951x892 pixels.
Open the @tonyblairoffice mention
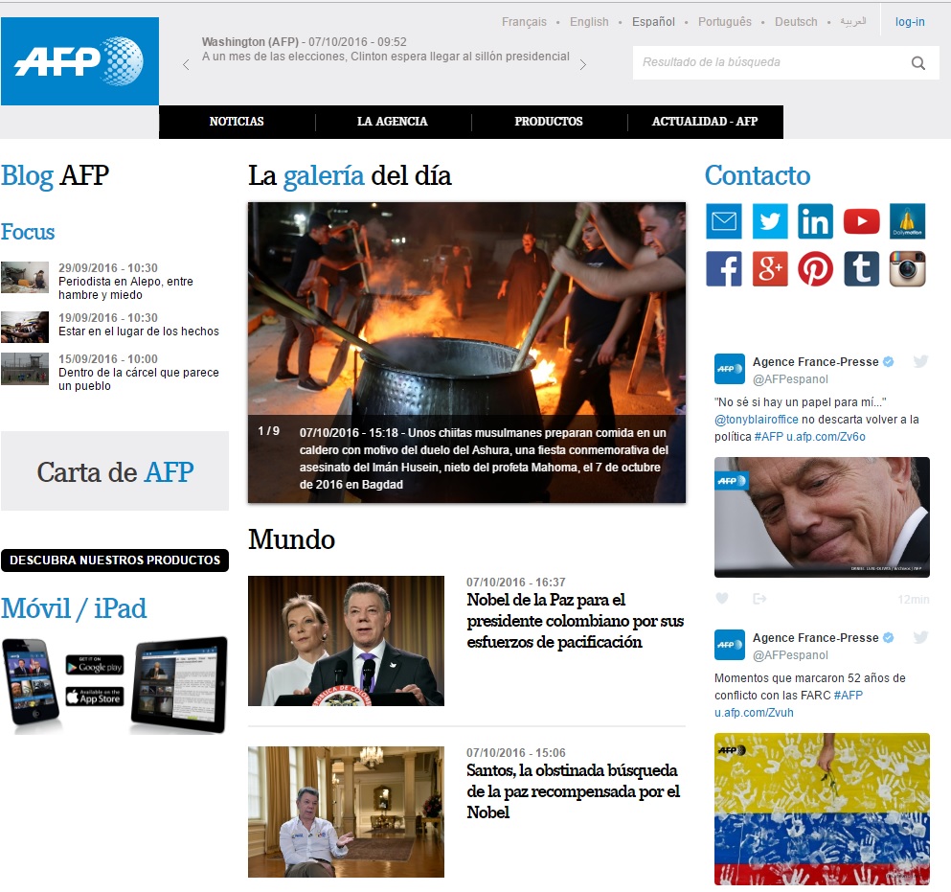point(757,420)
